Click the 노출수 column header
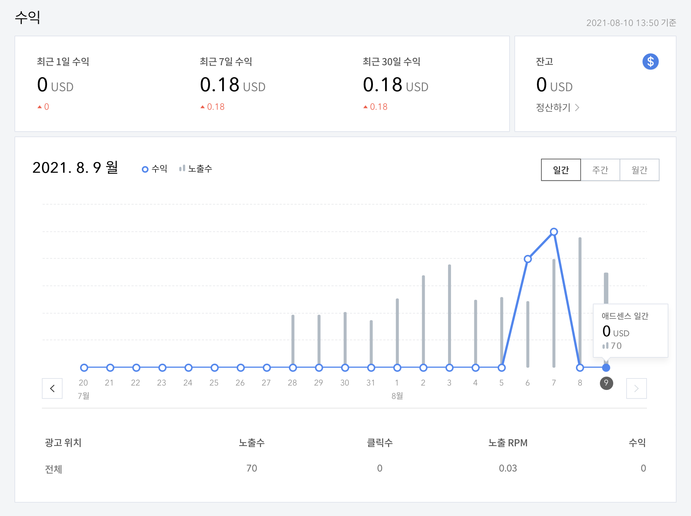 tap(252, 443)
